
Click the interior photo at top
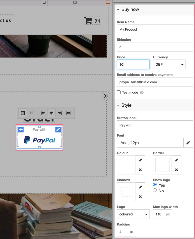pos(53,46)
